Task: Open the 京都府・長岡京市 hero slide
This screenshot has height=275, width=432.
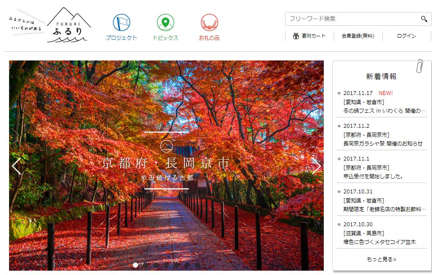Action: click(166, 165)
